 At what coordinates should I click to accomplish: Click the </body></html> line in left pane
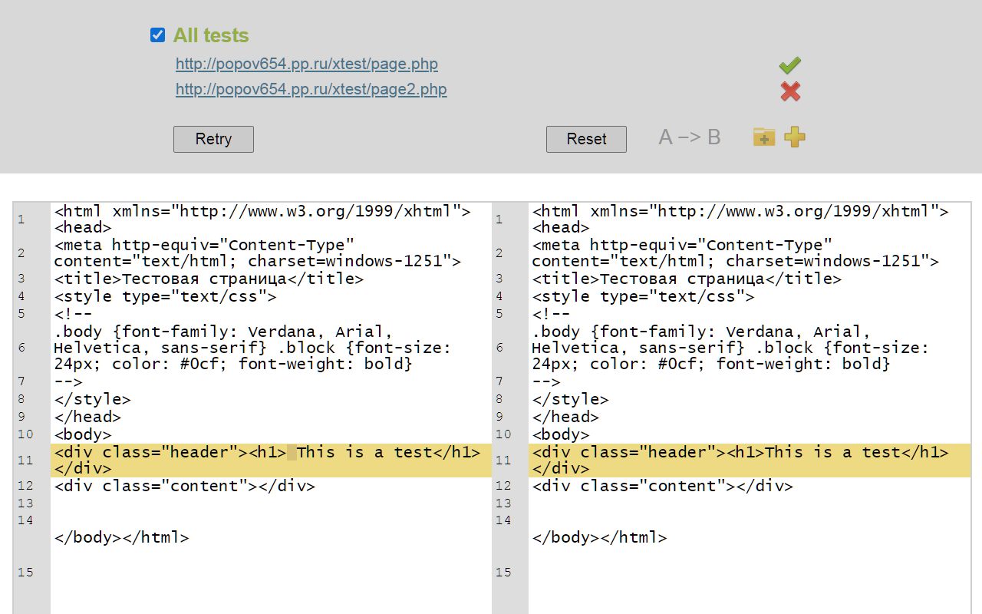pos(121,537)
